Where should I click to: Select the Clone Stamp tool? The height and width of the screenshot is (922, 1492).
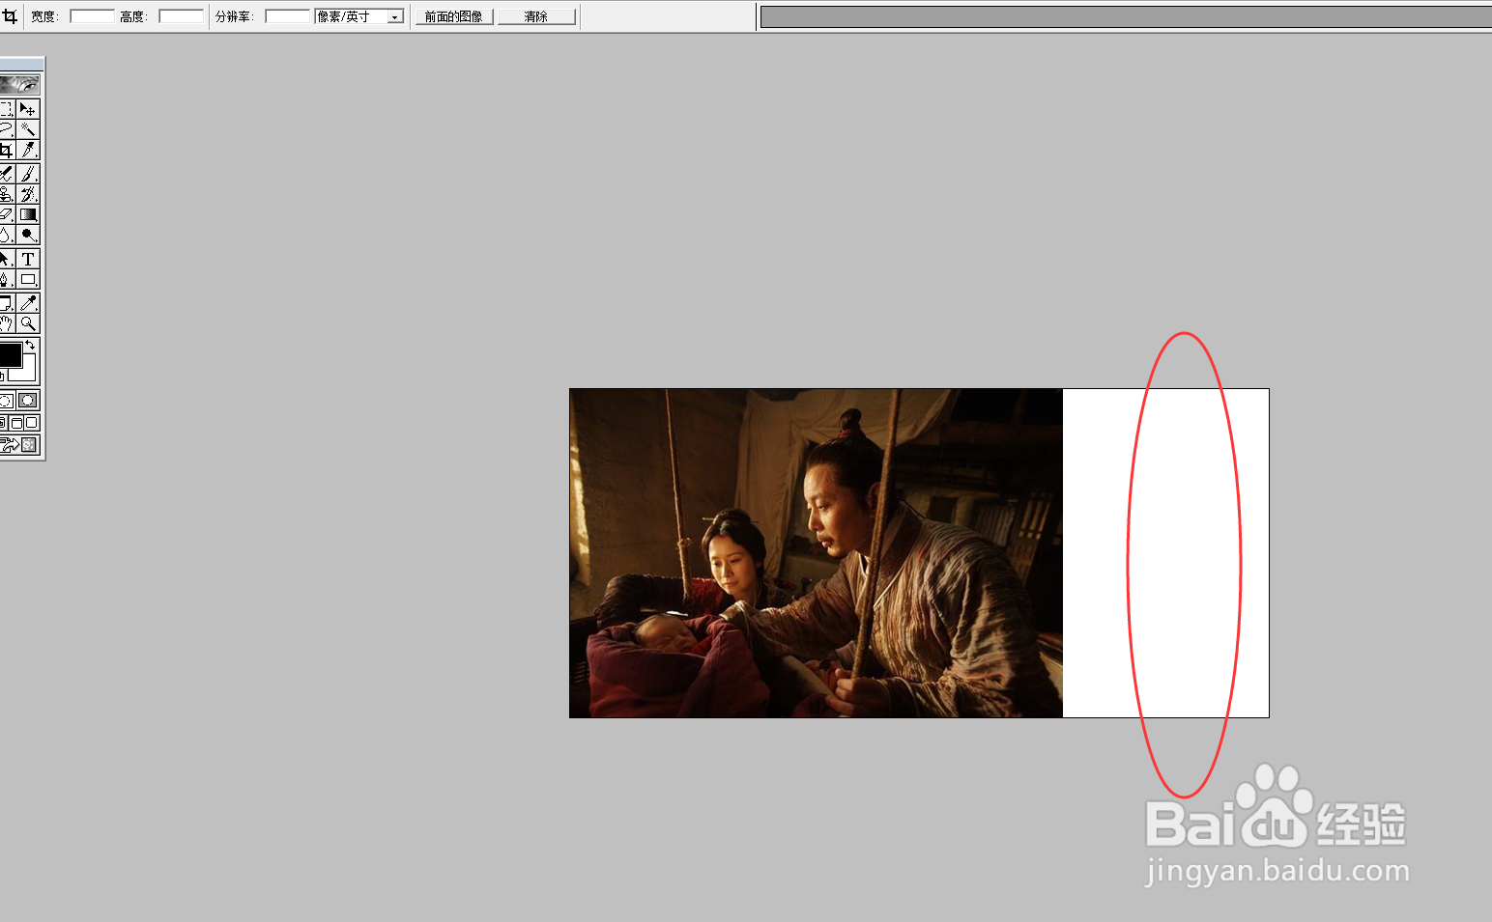tap(6, 194)
